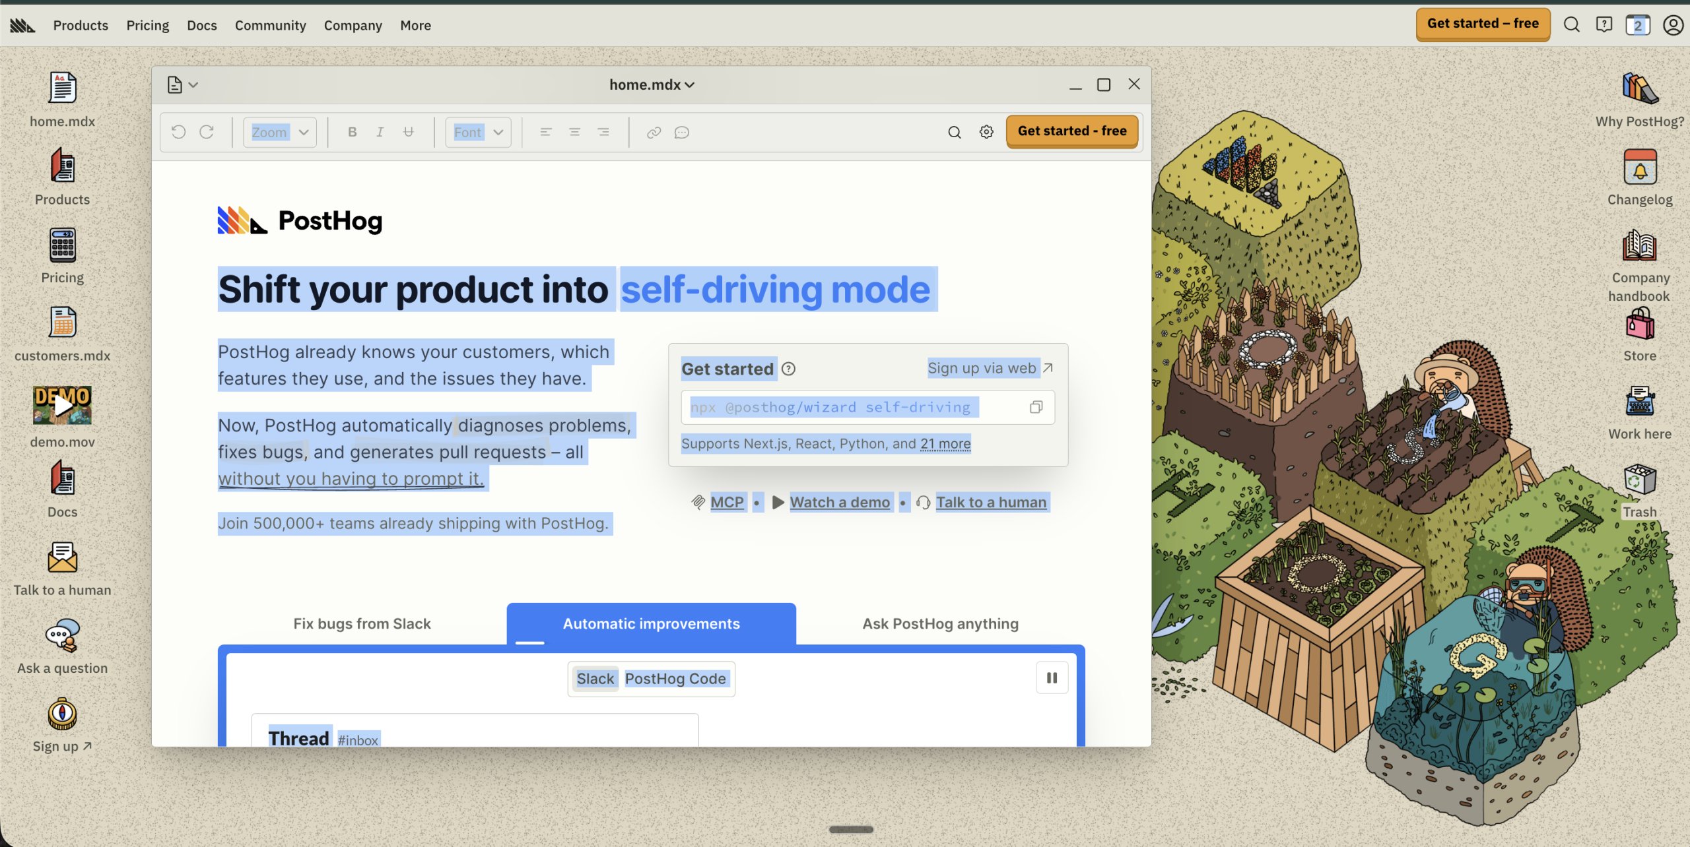Open the Store shopping bag icon
The width and height of the screenshot is (1690, 847).
pos(1640,323)
